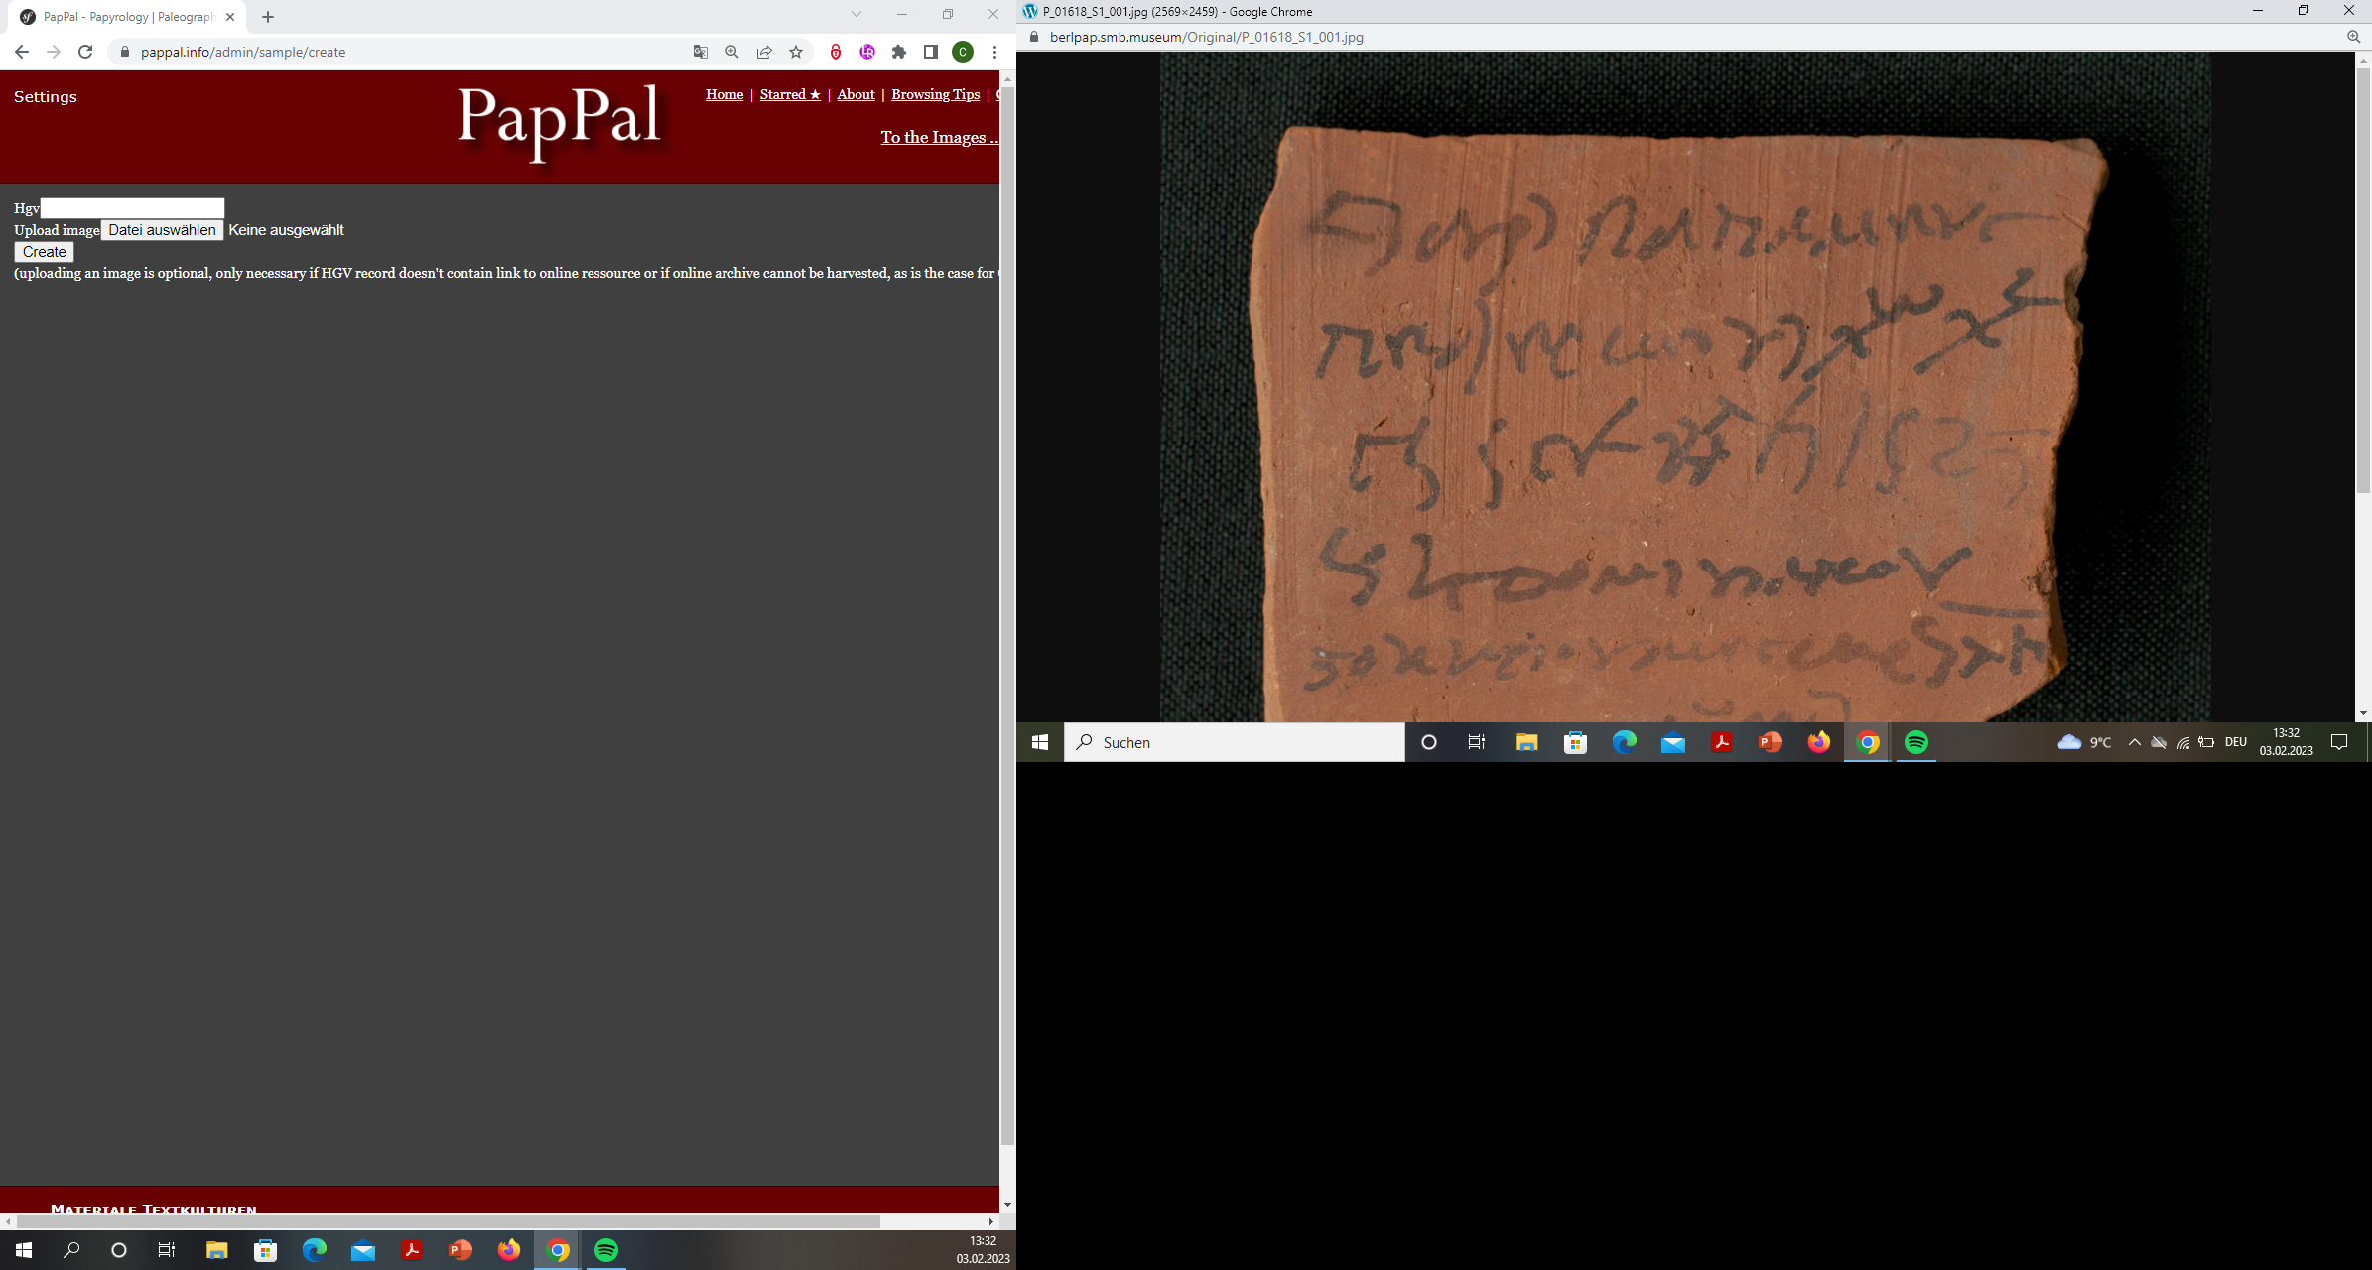Close the PapPal browser tab
The width and height of the screenshot is (2372, 1270).
(230, 17)
